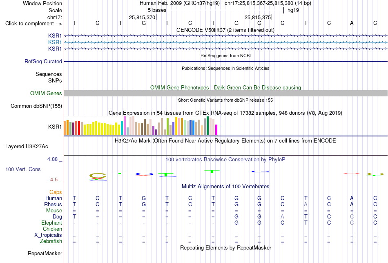Click the dark green GTEx expression bar
Image resolution: width=388 pixels, height=263 pixels.
207,126
